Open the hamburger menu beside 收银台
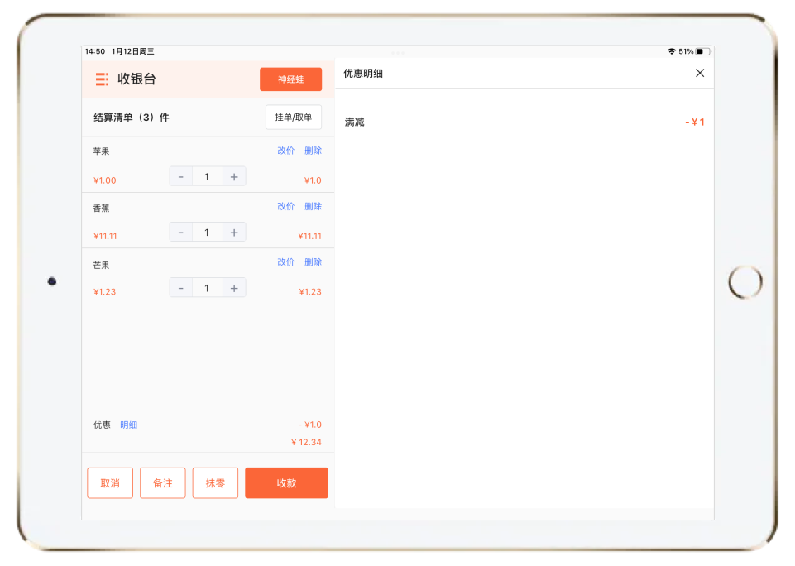The width and height of the screenshot is (795, 566). [102, 79]
